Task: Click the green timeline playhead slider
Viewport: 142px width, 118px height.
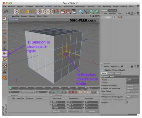Action: pyautogui.click(x=10, y=88)
